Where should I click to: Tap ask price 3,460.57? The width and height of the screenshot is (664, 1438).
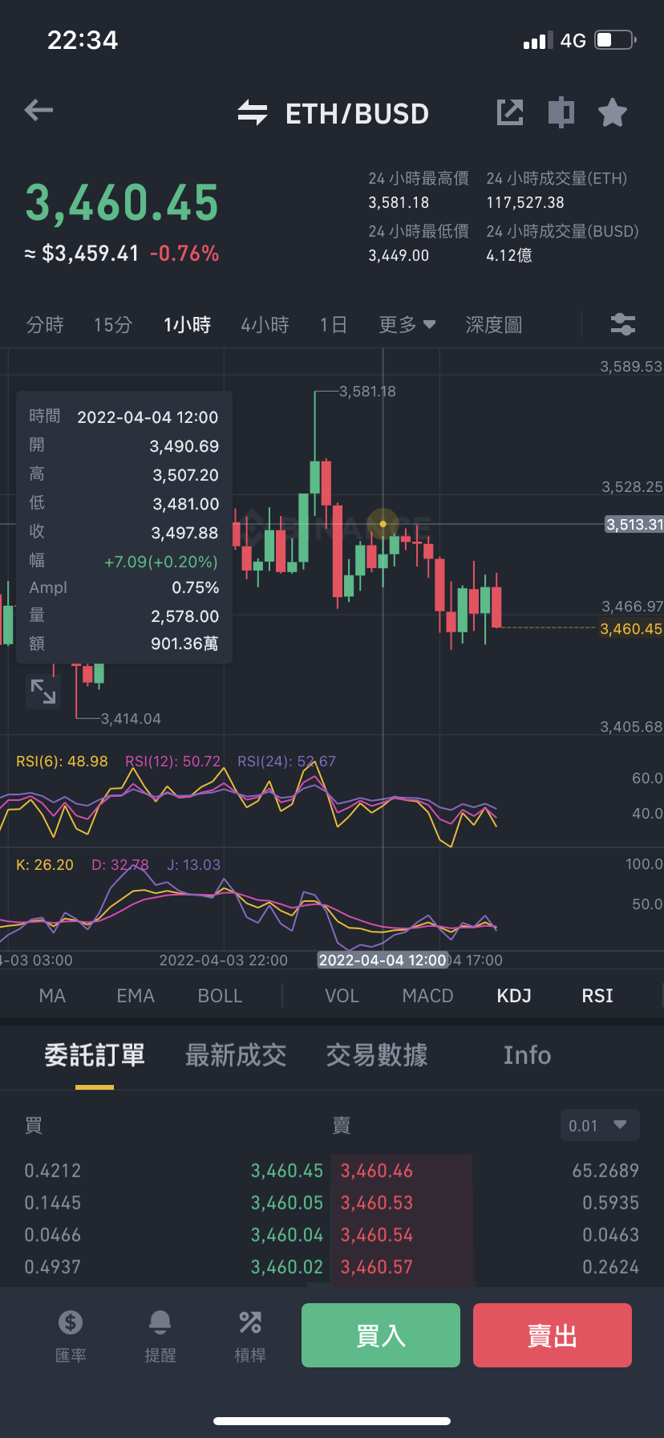pos(377,1267)
